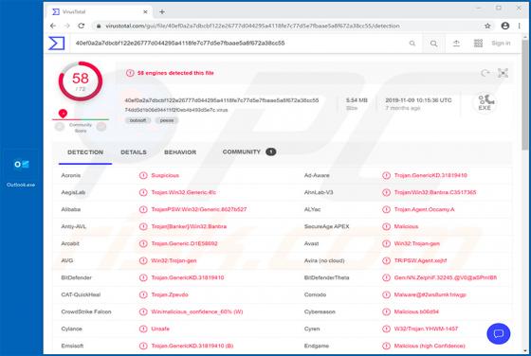Open the apps grid icon

pos(478,44)
